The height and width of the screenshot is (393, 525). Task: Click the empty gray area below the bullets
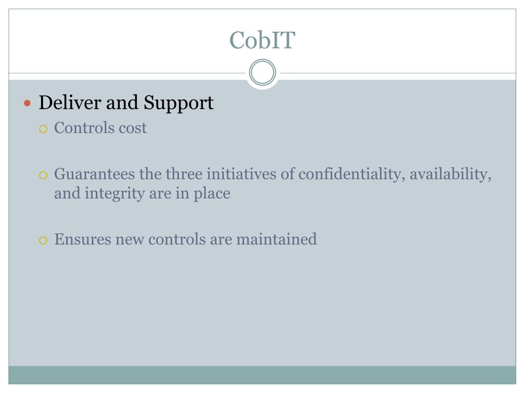coord(262,307)
